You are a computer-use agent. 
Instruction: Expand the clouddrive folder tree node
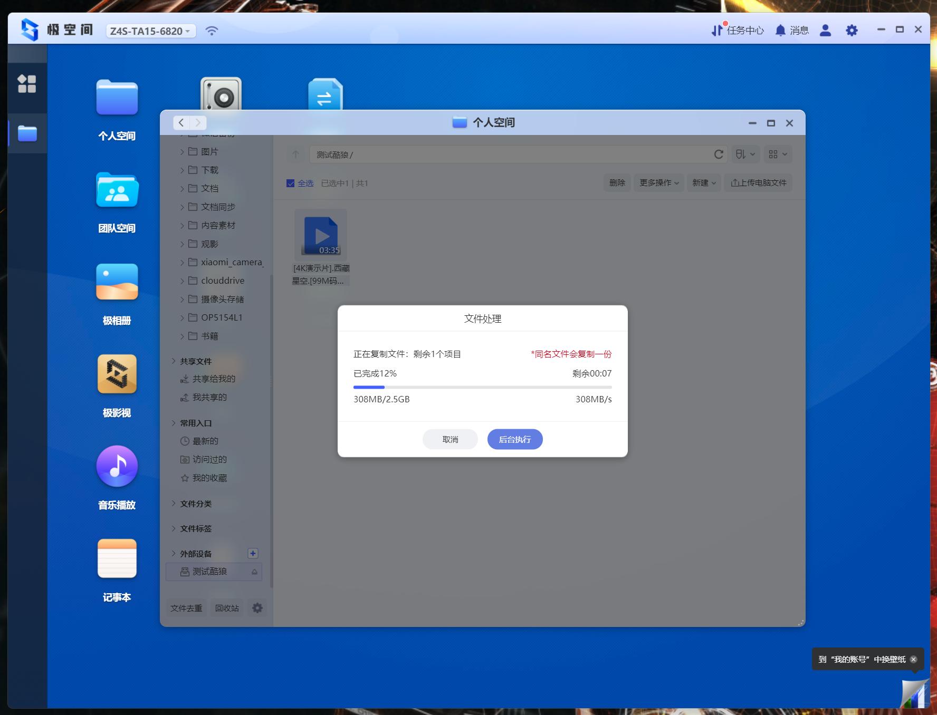point(182,281)
